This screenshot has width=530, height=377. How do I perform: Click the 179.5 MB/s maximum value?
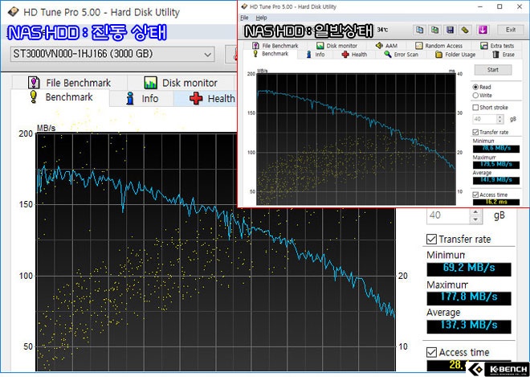495,165
